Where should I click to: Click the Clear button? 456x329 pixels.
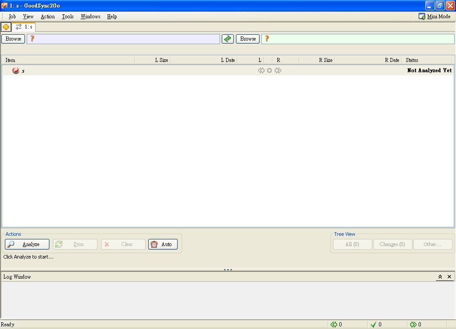pyautogui.click(x=123, y=244)
